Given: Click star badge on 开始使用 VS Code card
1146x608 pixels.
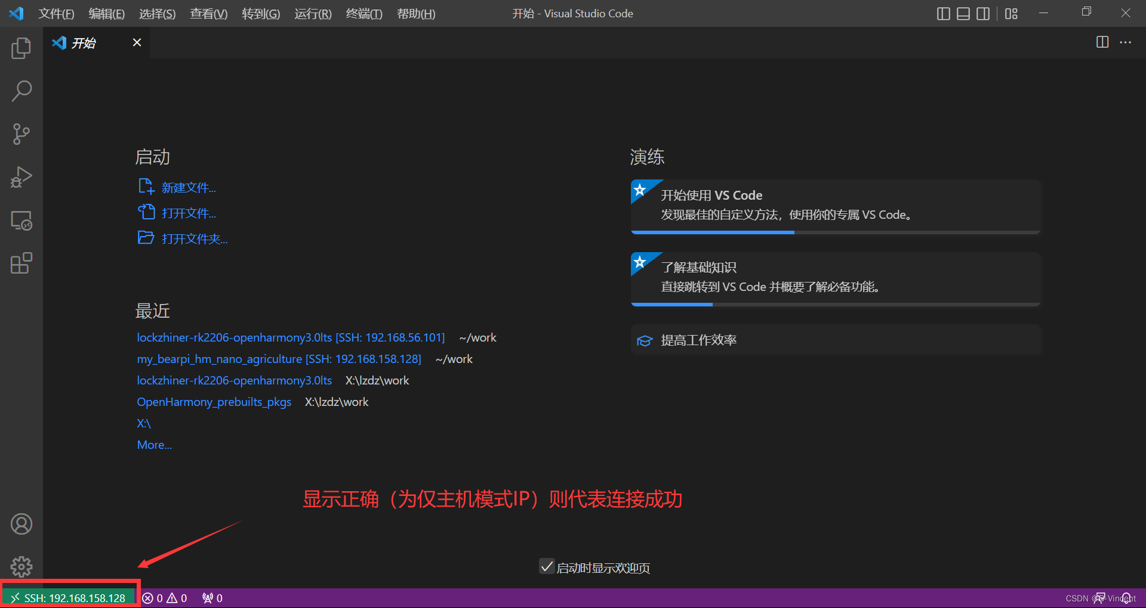Looking at the screenshot, I should pos(640,190).
